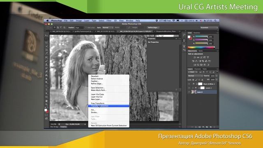Switch to the Channels tab
Image resolution: width=263 pixels, height=148 pixels.
(x=198, y=69)
